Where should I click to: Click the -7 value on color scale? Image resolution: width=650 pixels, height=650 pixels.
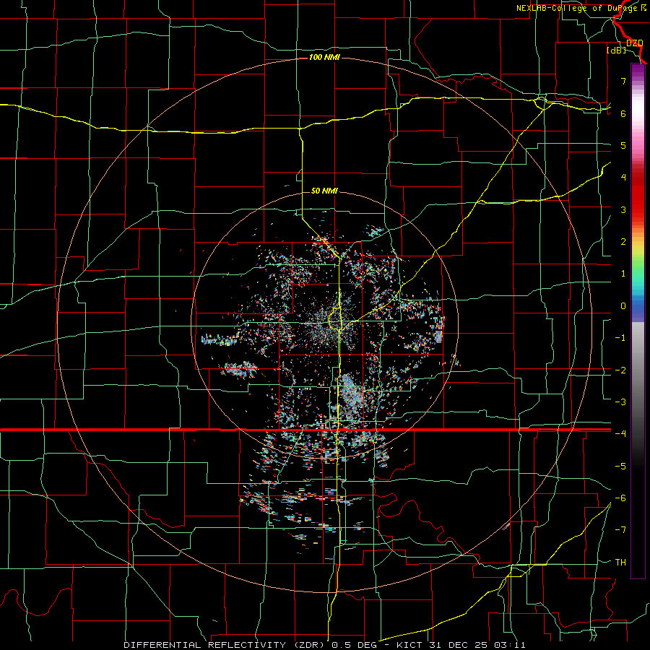click(x=620, y=530)
